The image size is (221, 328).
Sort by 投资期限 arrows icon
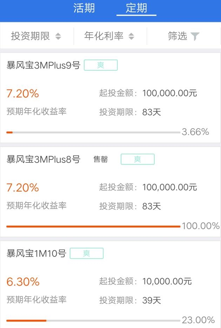tap(58, 36)
